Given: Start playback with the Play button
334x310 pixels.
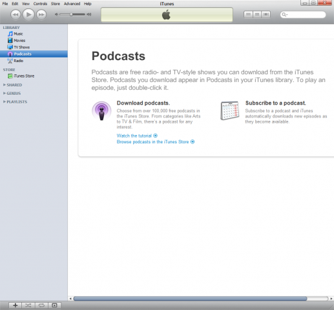Looking at the screenshot, I should (x=28, y=15).
